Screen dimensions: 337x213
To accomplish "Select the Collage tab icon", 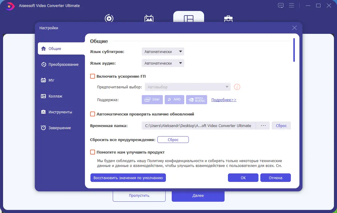I will 189,19.
